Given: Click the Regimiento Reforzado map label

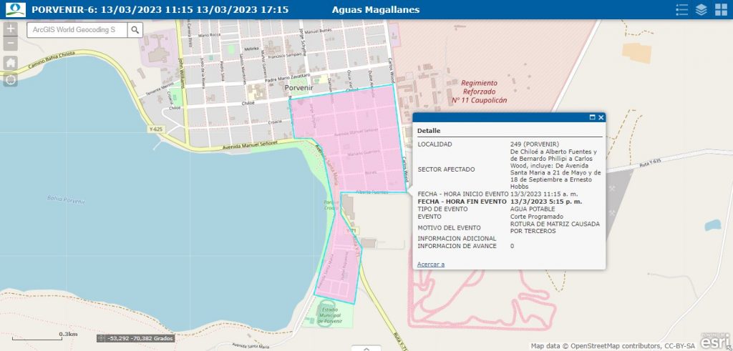Looking at the screenshot, I should pos(479,92).
